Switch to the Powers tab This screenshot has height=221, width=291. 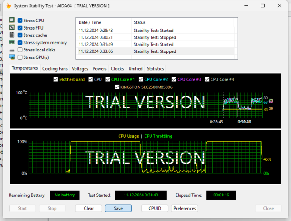pos(100,69)
